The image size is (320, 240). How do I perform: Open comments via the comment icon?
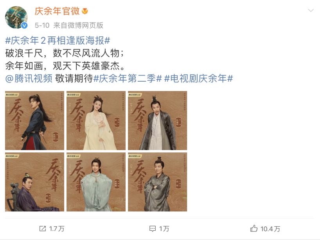[x=153, y=229]
